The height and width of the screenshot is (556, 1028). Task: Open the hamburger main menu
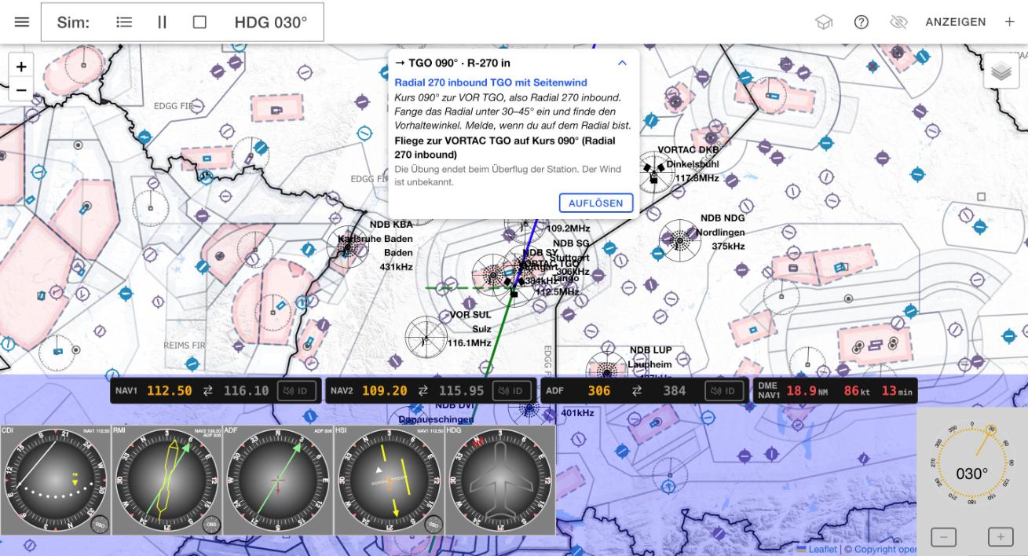click(x=22, y=22)
